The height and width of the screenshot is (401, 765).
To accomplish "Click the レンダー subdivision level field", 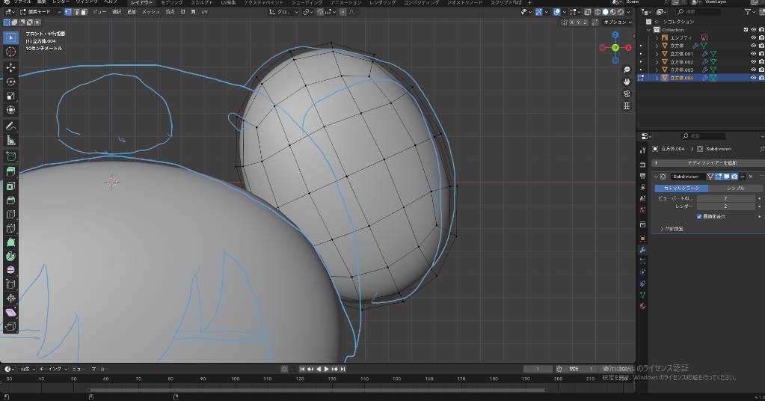I will tap(724, 206).
